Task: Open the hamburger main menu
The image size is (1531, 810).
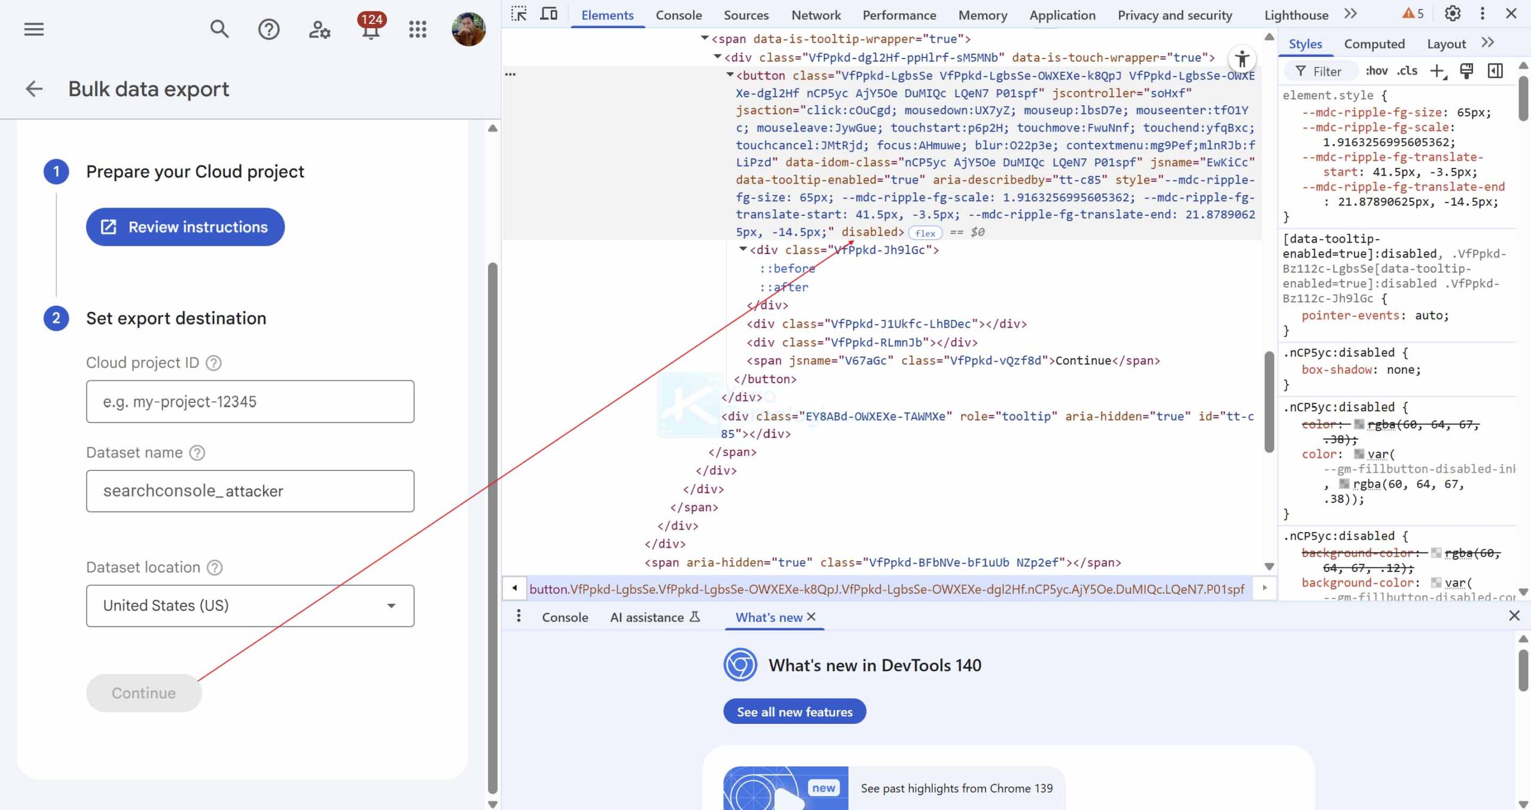Action: pyautogui.click(x=34, y=29)
